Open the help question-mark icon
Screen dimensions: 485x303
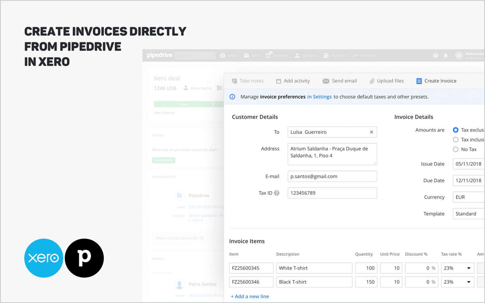tap(436, 55)
